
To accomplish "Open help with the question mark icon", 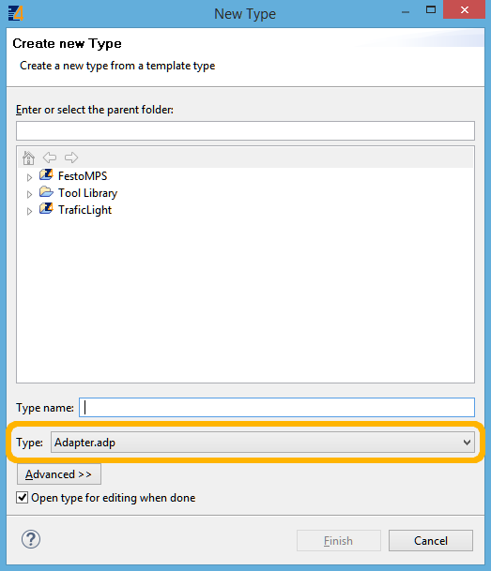I will point(31,539).
